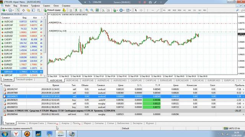The width and height of the screenshot is (245, 137).
Task: Open the Сервис menu
Action: [x=47, y=6]
